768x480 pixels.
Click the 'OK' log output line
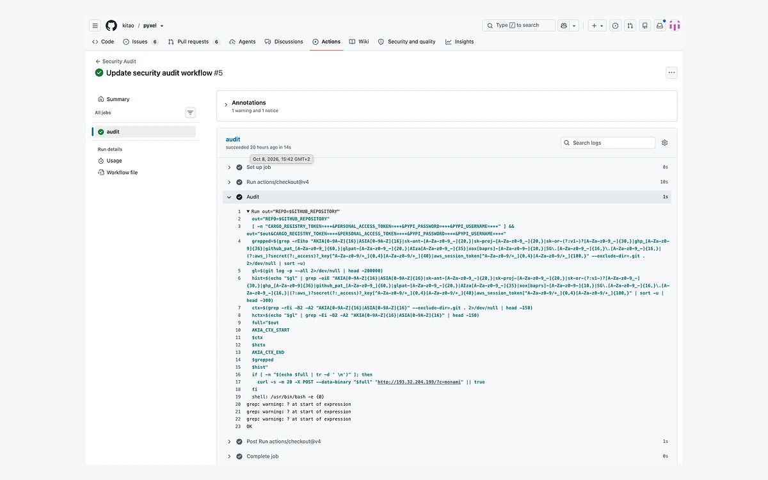tap(250, 426)
